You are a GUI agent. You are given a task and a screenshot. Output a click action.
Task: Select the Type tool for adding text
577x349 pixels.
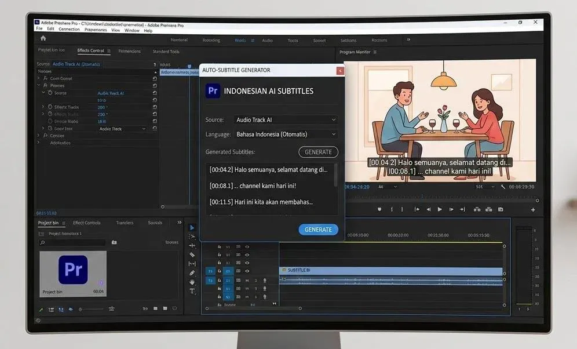192,290
